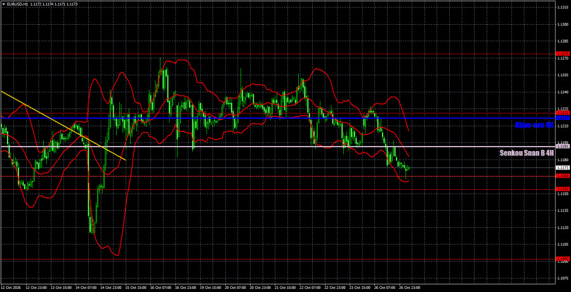This screenshot has width=571, height=292.
Task: Click the 13 Oct 15:00 time label
Action: (61, 288)
